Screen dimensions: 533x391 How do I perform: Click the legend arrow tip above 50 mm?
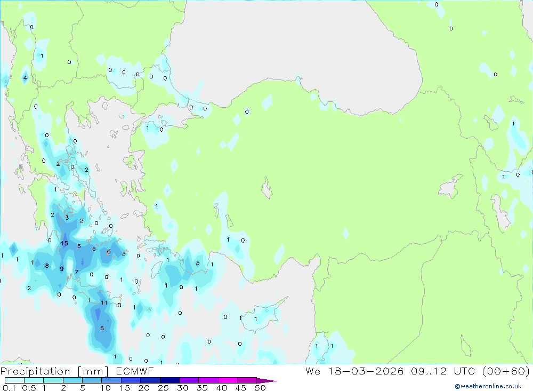tap(266, 381)
